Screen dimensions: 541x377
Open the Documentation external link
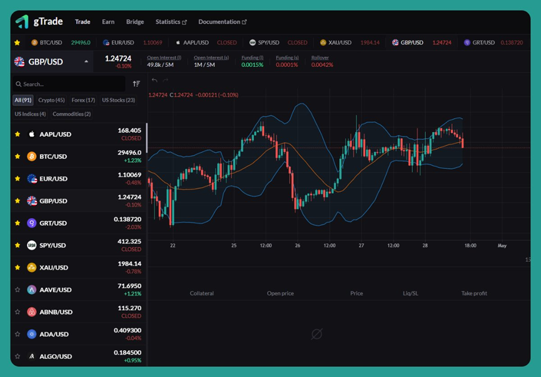point(222,22)
